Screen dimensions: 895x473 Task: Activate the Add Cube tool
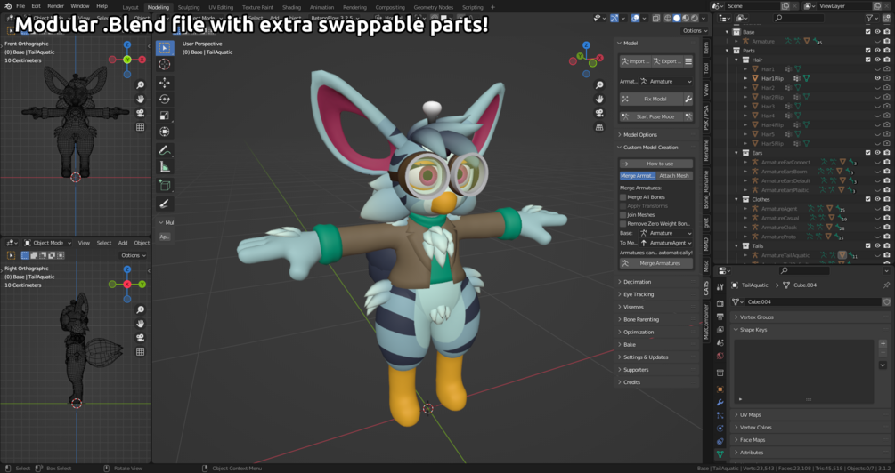pos(165,185)
